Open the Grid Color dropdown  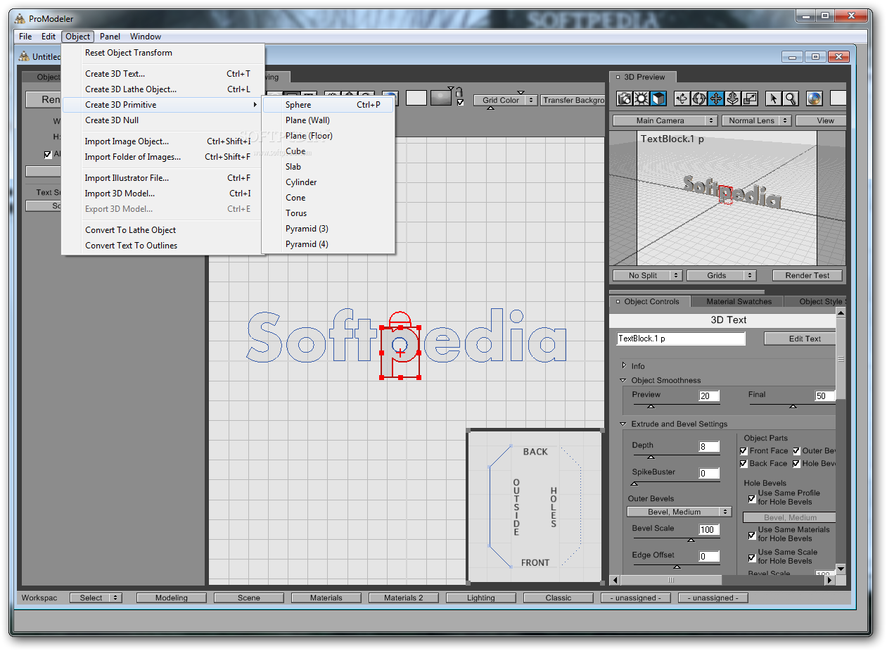pos(505,101)
